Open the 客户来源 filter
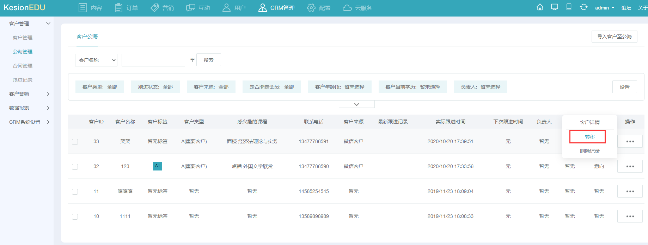Viewport: 648px width, 245px height. pyautogui.click(x=211, y=87)
